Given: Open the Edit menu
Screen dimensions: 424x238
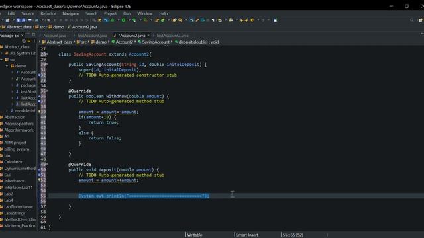Looking at the screenshot, I should [11, 13].
